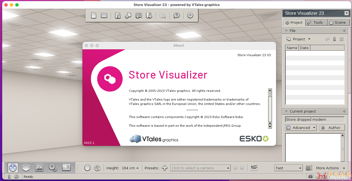
Task: Switch to the Scene tab
Action: point(337,22)
